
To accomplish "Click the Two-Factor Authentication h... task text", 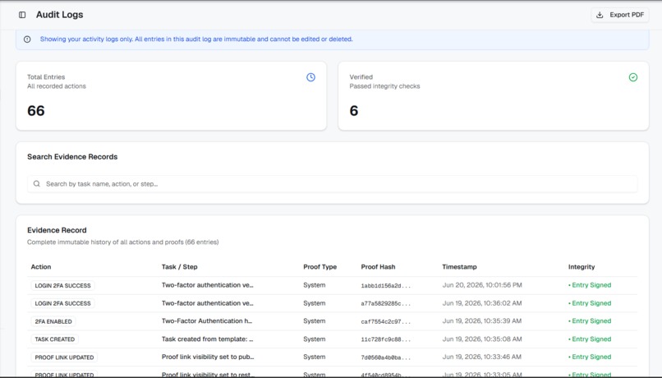I will [x=207, y=321].
